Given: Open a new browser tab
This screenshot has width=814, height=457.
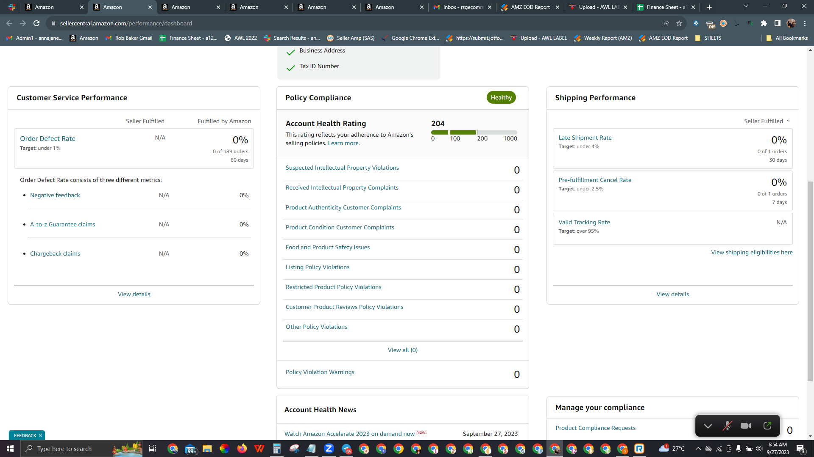Looking at the screenshot, I should pos(709,7).
